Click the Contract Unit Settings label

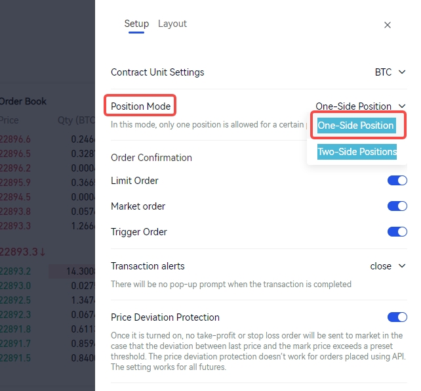click(x=157, y=72)
